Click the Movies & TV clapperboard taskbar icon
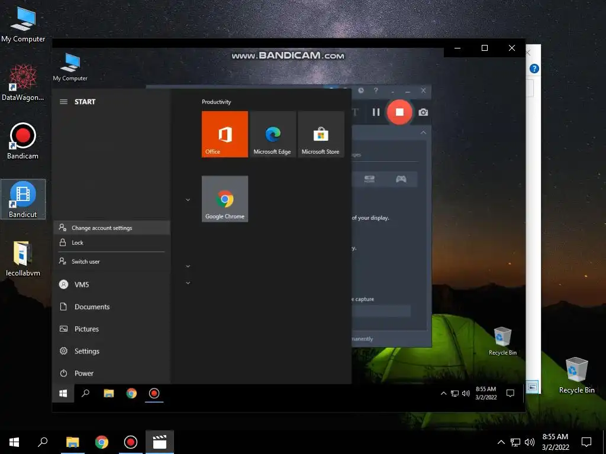The height and width of the screenshot is (454, 606). tap(160, 442)
